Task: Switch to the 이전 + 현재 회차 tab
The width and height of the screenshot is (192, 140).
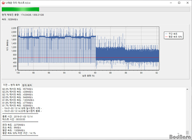Action: coord(11,85)
